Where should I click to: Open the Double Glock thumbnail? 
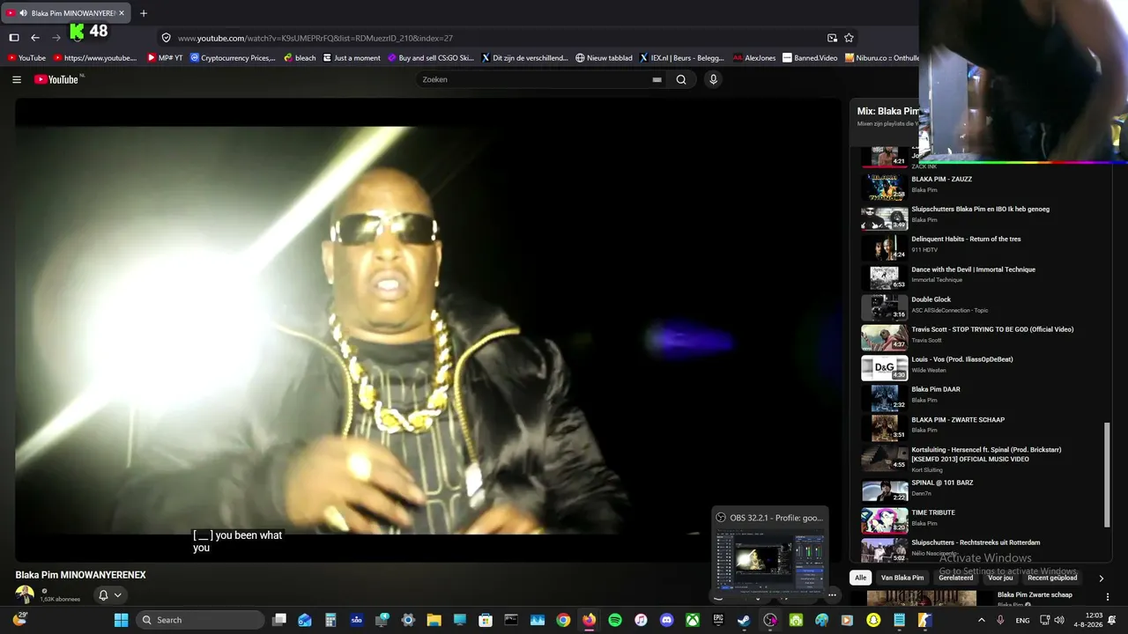pyautogui.click(x=884, y=307)
